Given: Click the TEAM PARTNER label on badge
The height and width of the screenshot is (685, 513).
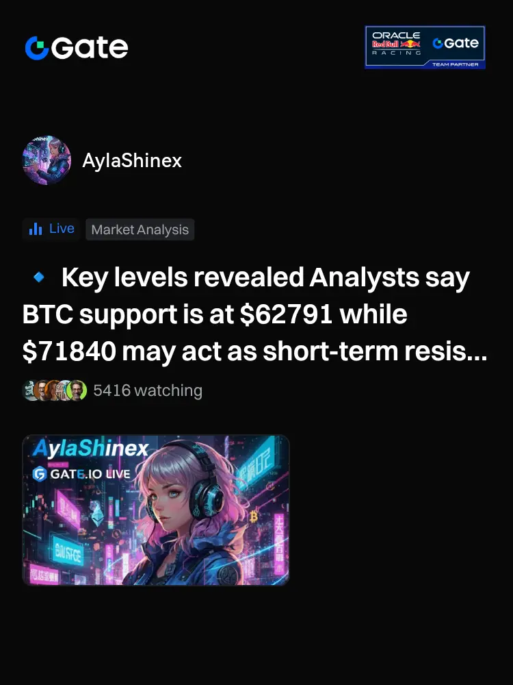Looking at the screenshot, I should click(x=455, y=64).
